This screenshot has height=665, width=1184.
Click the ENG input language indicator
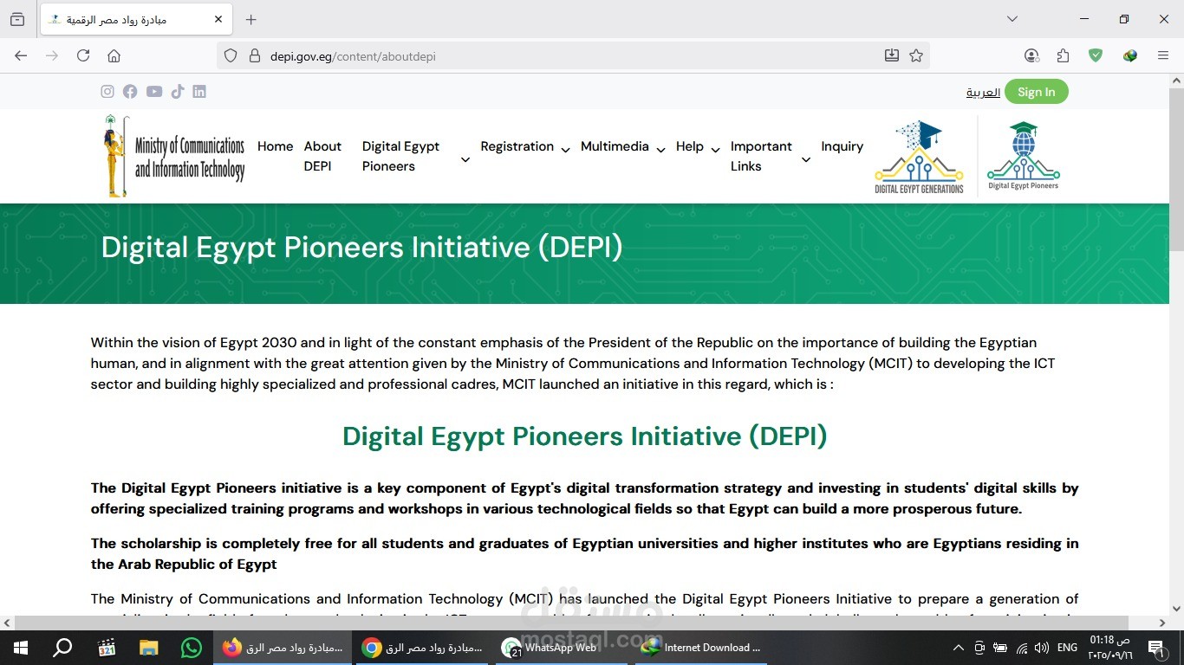pos(1068,648)
